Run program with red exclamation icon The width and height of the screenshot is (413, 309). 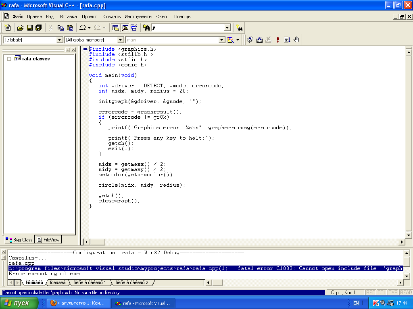277,40
